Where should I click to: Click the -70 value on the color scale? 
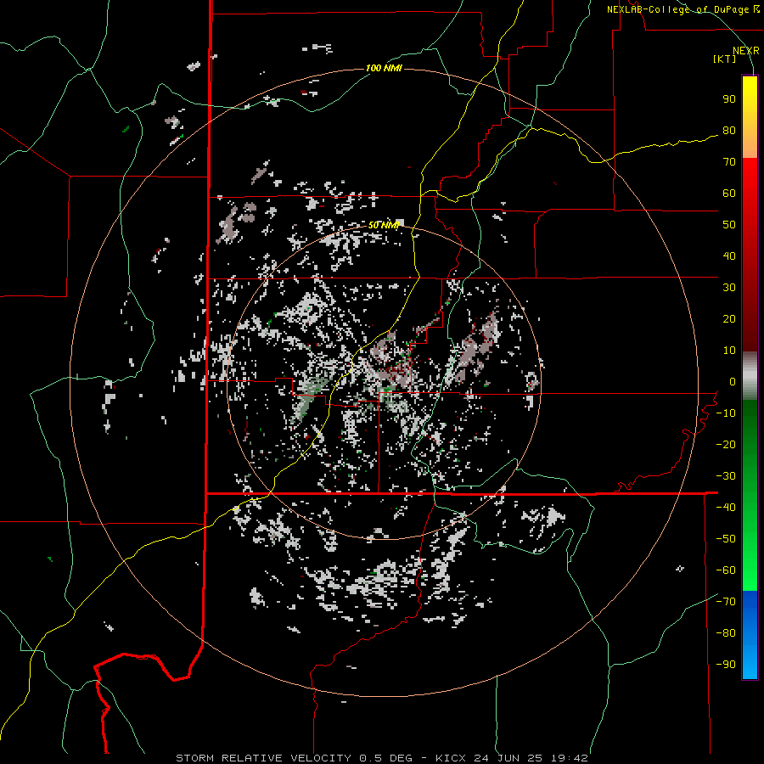[x=726, y=602]
